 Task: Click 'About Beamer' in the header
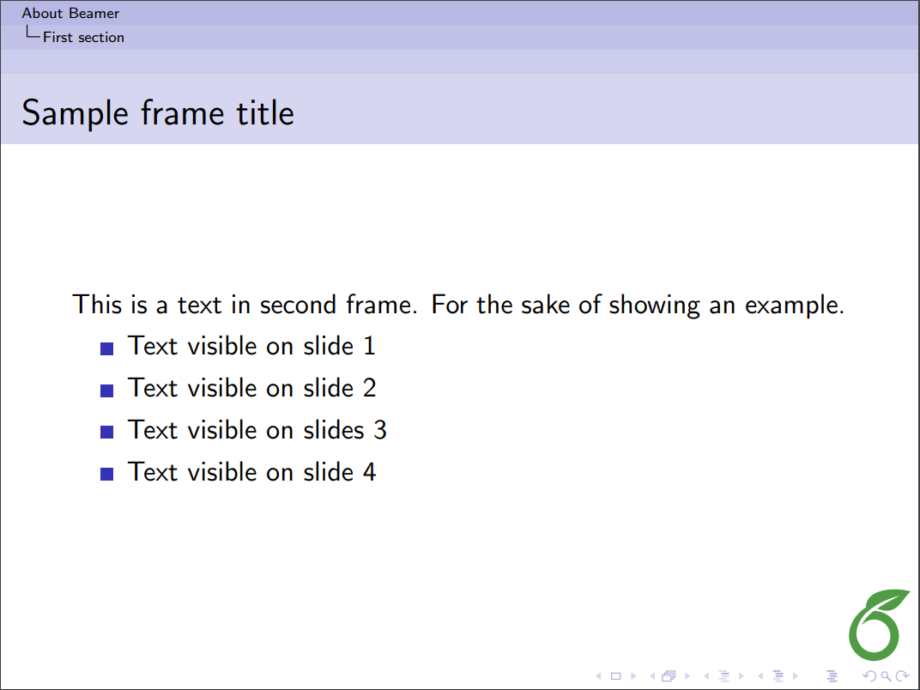[70, 13]
